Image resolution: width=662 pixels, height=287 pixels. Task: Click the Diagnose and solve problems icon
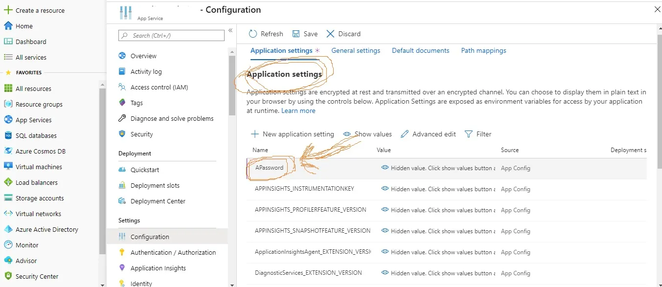coord(122,118)
